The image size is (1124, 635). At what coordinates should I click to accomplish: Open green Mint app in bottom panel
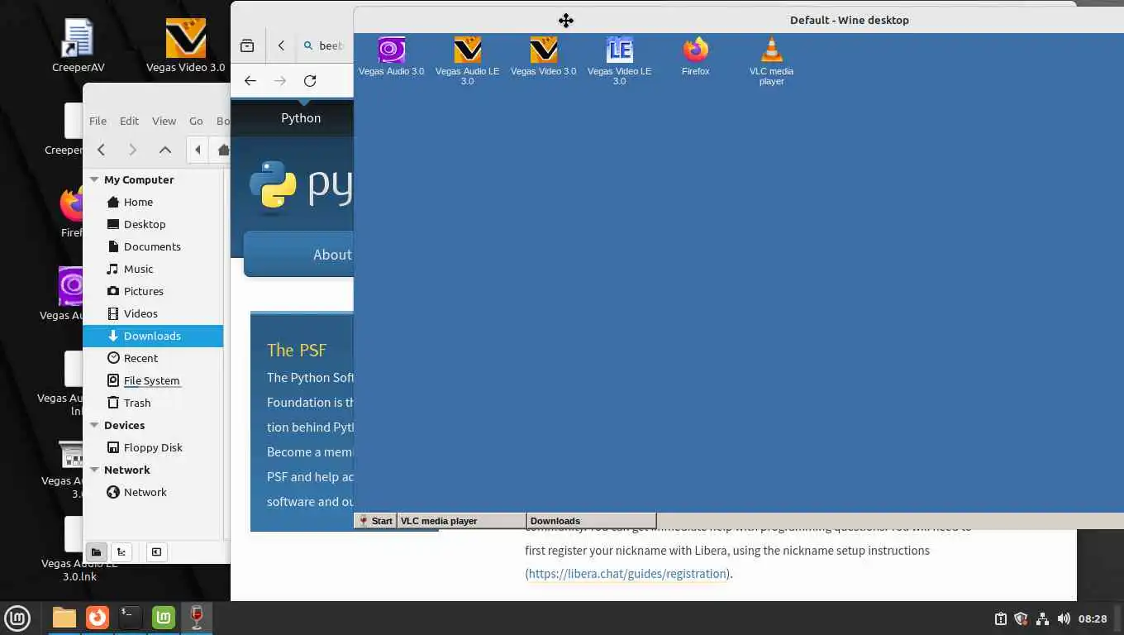coord(164,618)
